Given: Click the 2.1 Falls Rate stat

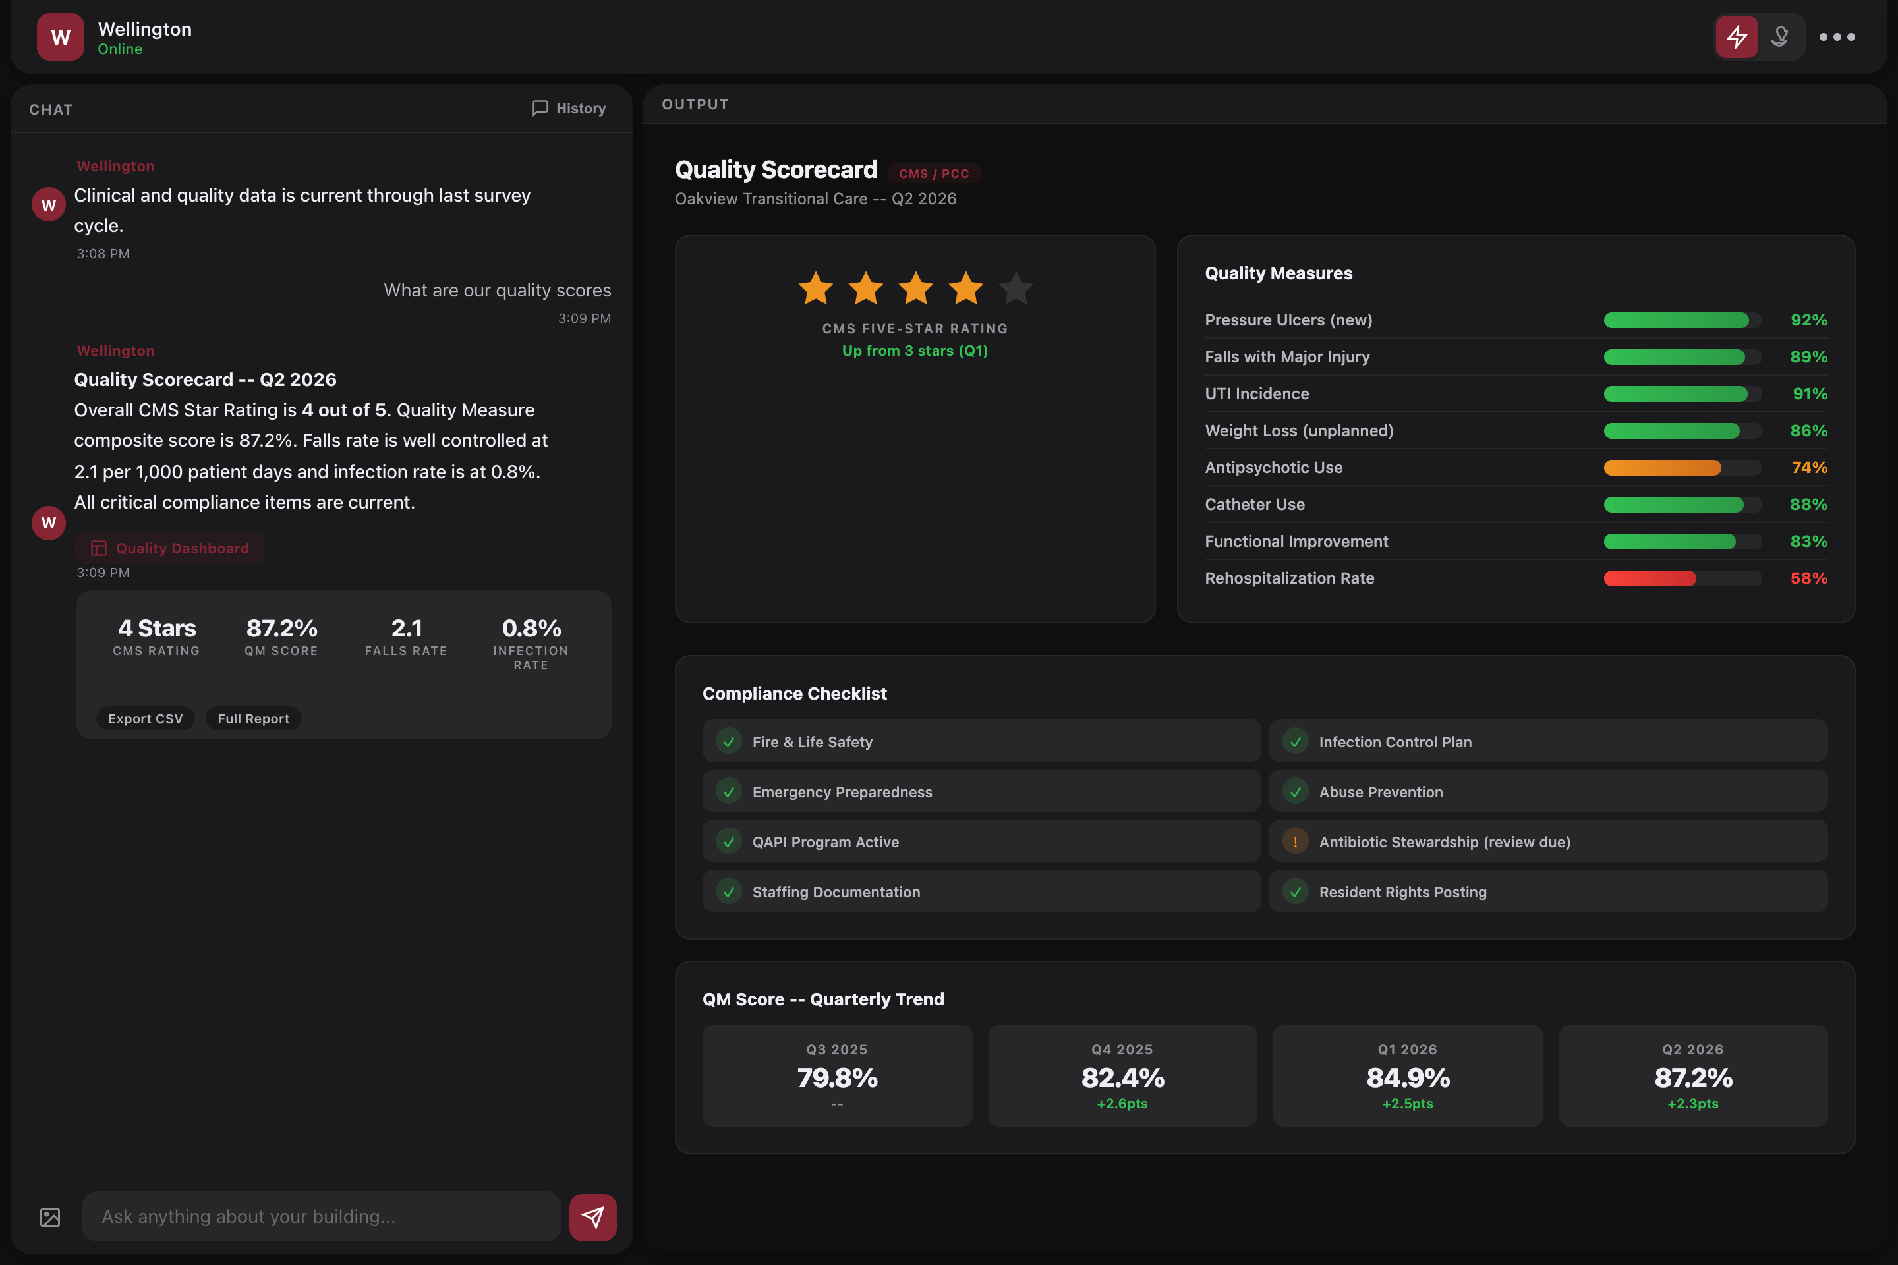Looking at the screenshot, I should (406, 636).
